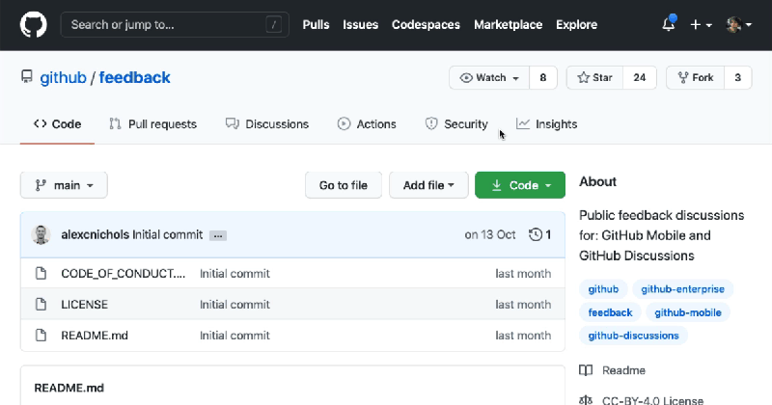Click the Readme book icon
The width and height of the screenshot is (772, 405).
(586, 370)
